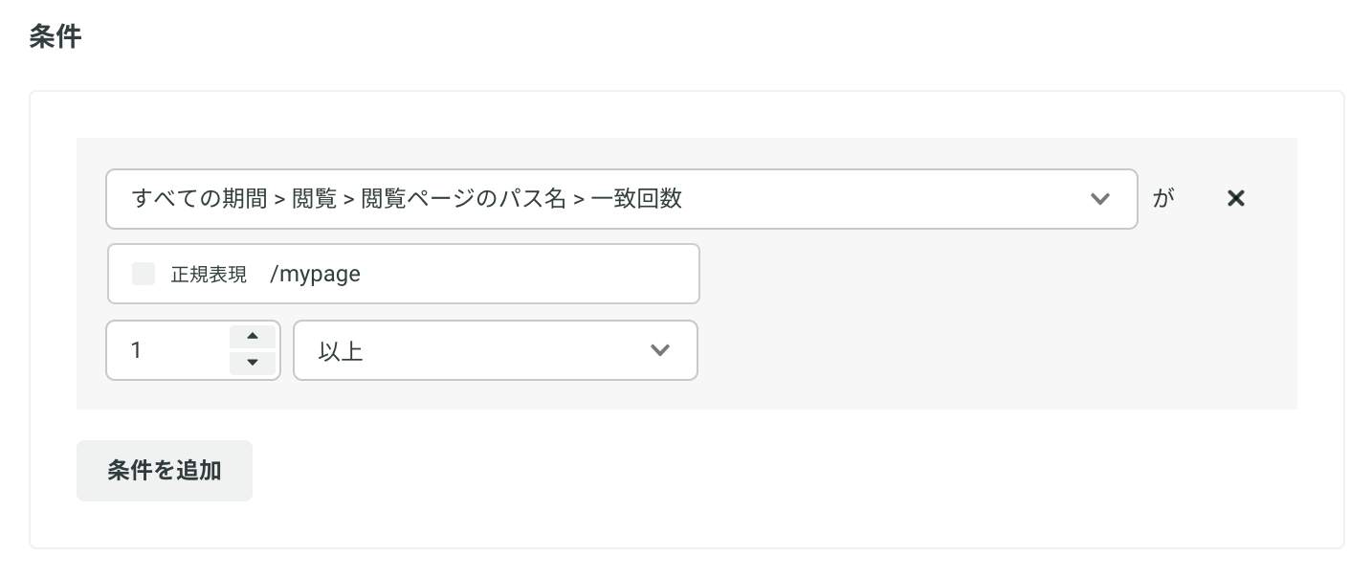Click the が particle label
Screen dimensions: 1372x578
[1162, 199]
